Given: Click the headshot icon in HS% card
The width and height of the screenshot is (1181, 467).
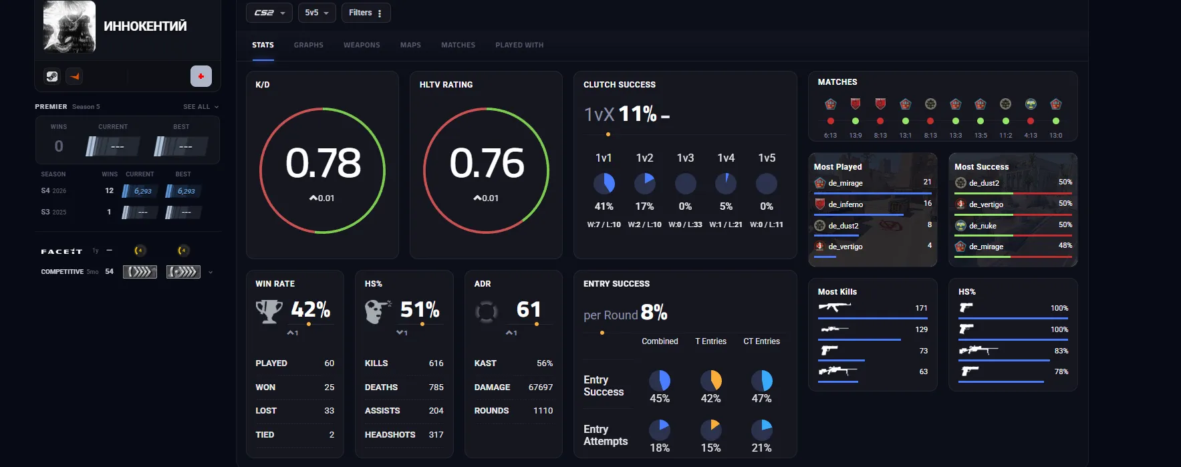Looking at the screenshot, I should tap(378, 311).
